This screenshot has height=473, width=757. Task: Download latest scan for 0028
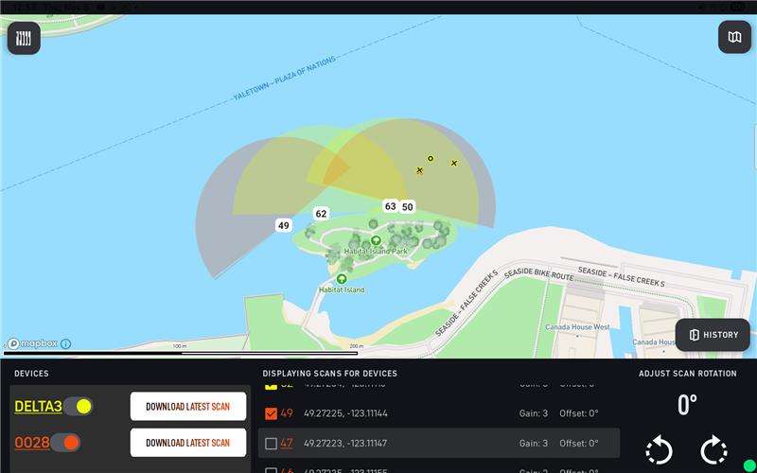(x=187, y=443)
